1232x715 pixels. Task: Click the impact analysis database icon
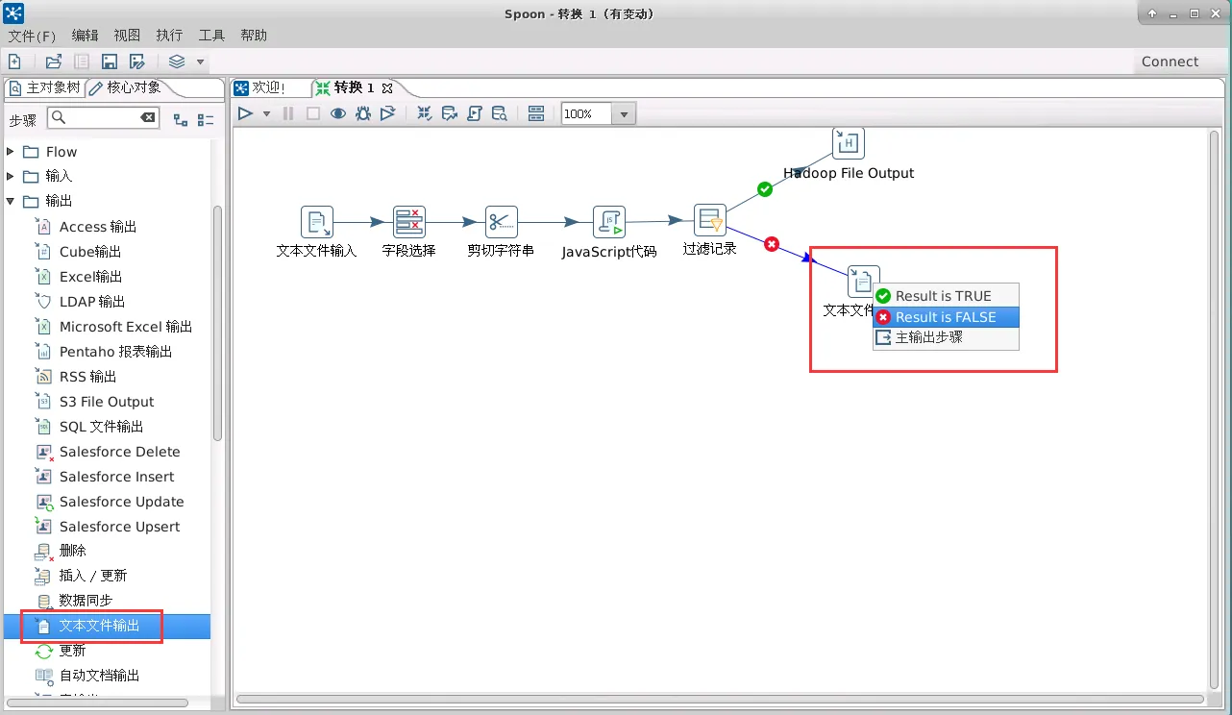tap(449, 113)
